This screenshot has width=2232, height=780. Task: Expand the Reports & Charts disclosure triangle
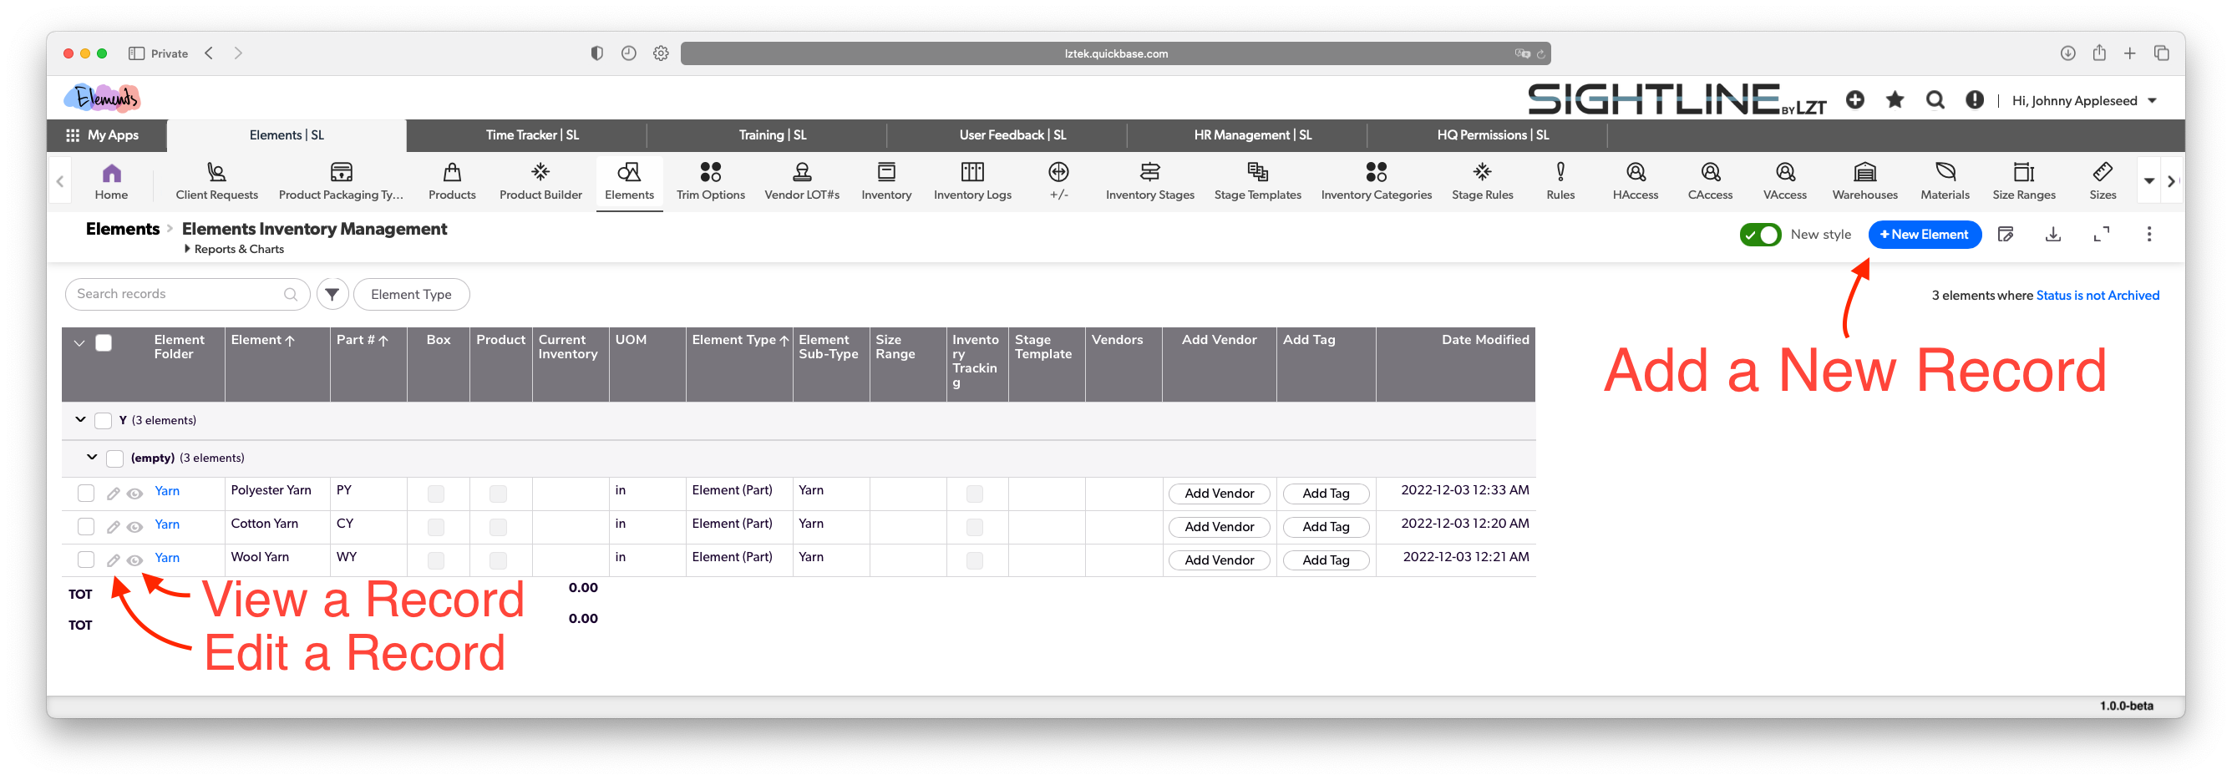[187, 250]
